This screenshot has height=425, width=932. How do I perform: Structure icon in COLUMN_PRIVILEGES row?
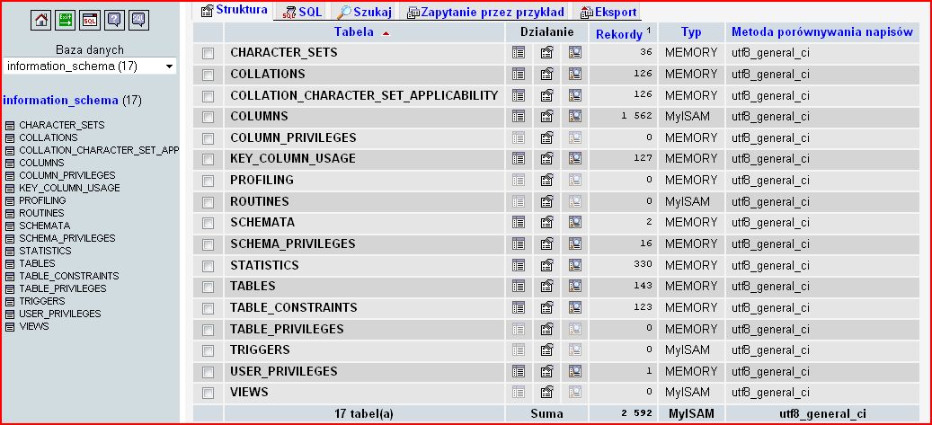point(546,137)
